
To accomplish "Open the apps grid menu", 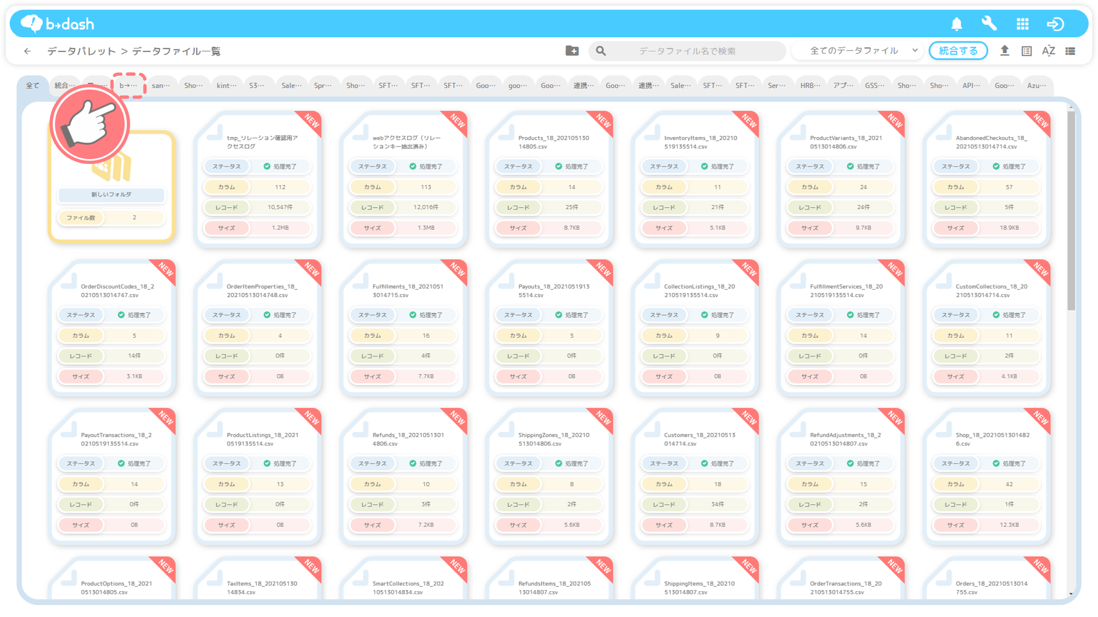I will (1022, 24).
